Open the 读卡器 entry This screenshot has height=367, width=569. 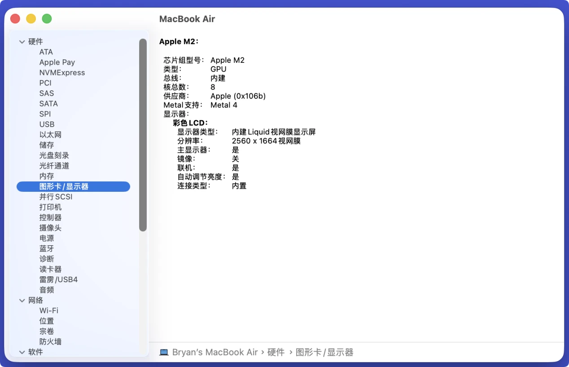coord(50,269)
